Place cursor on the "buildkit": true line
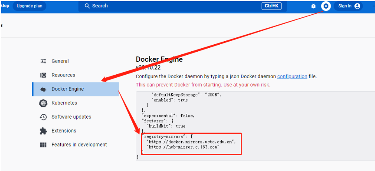Screen dimensions: 375x171 pyautogui.click(x=166, y=126)
